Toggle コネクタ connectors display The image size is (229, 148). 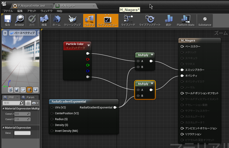click(x=89, y=21)
